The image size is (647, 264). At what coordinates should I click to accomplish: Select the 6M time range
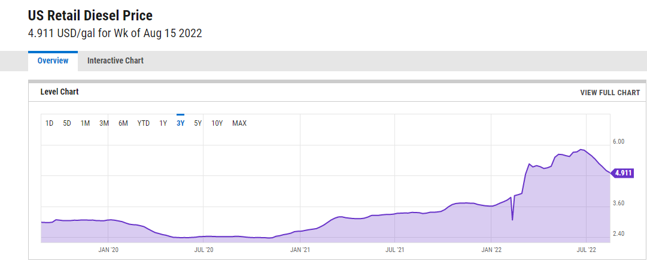tap(123, 123)
